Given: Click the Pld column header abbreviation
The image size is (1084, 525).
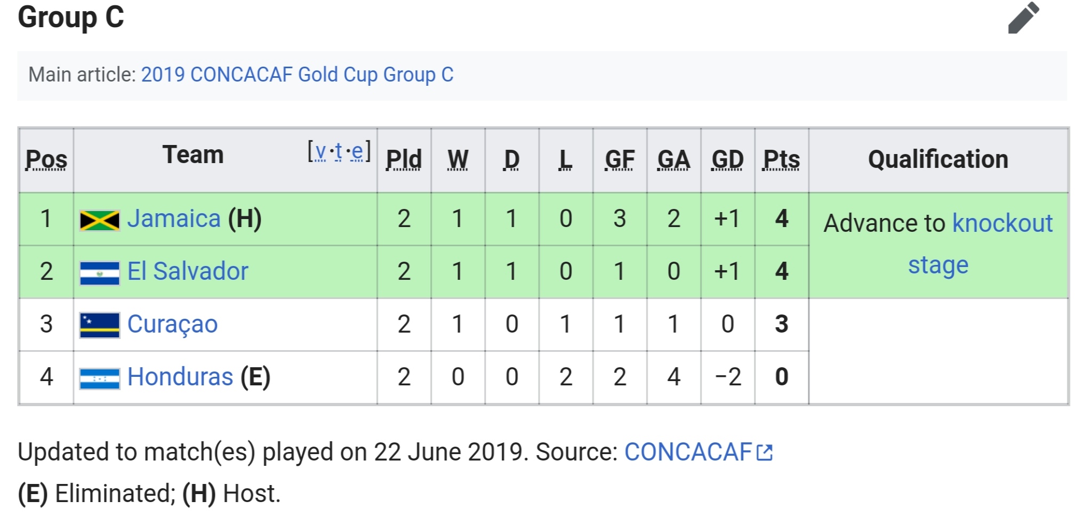Looking at the screenshot, I should (x=404, y=159).
